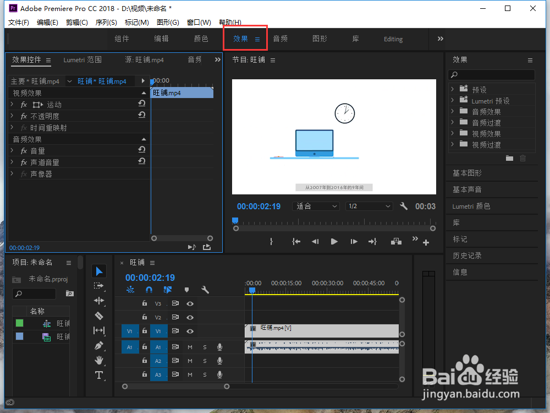
Task: Click delete trash icon in Effects panel
Action: pos(522,159)
